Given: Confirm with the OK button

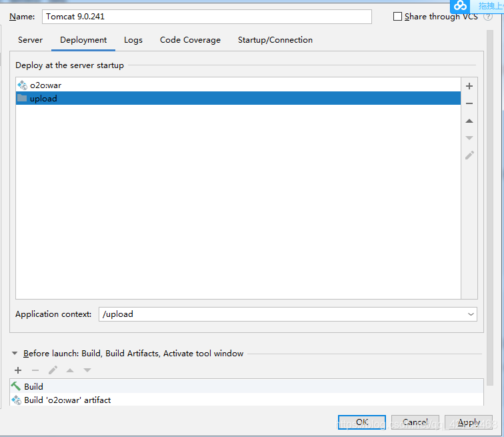Looking at the screenshot, I should [362, 422].
